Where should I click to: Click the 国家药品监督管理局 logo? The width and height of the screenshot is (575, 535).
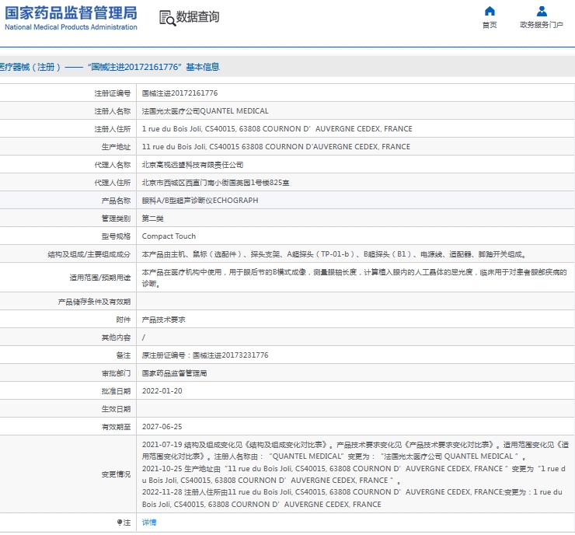tap(71, 18)
